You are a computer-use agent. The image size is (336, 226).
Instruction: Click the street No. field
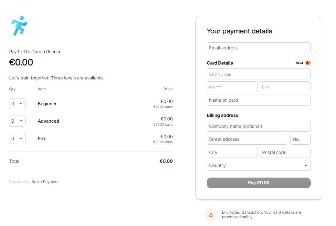pos(300,139)
